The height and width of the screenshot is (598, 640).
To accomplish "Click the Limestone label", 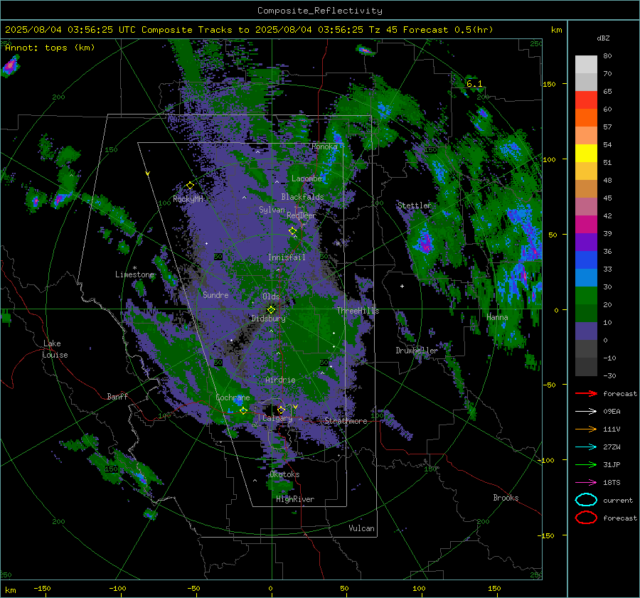I will 134,274.
